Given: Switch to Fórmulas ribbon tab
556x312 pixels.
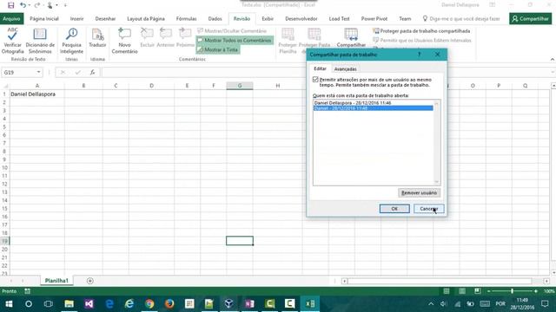Looking at the screenshot, I should 186,19.
